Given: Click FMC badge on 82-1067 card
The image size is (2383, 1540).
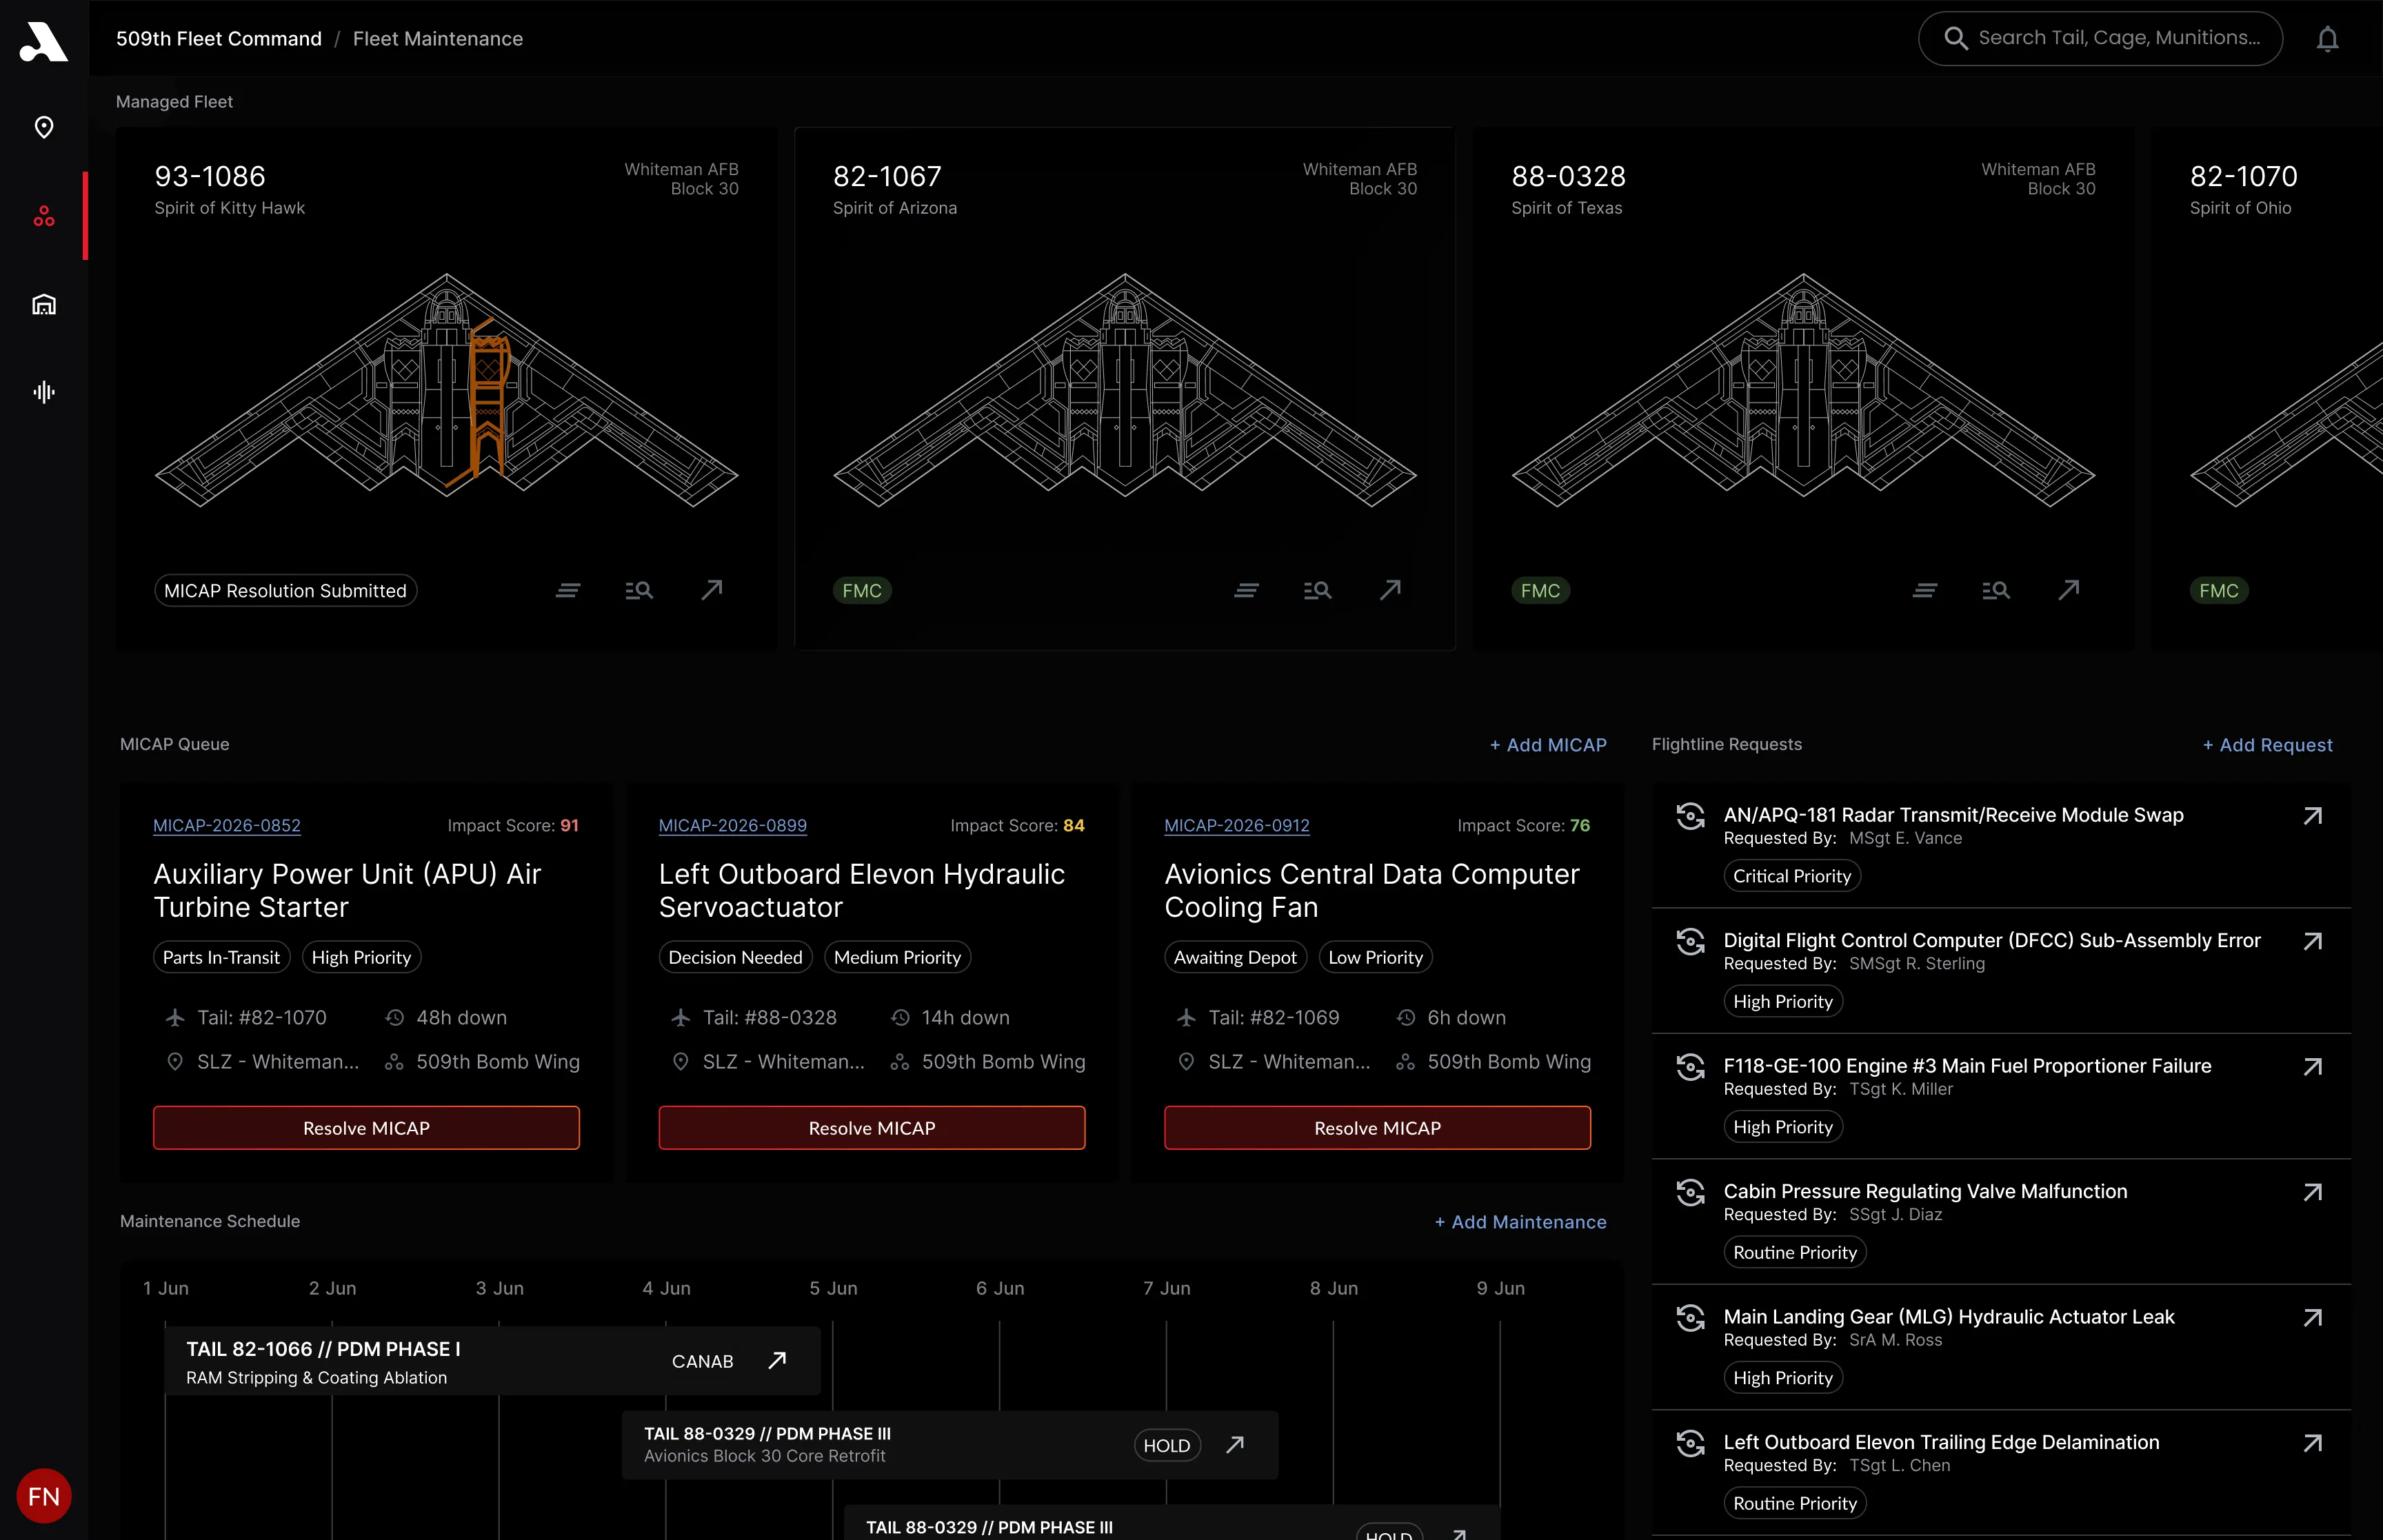Looking at the screenshot, I should (862, 591).
